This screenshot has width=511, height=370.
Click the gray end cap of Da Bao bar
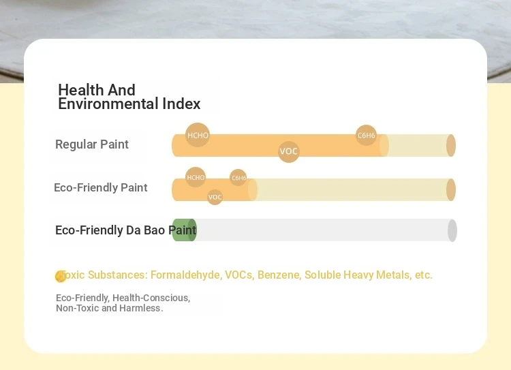click(452, 230)
